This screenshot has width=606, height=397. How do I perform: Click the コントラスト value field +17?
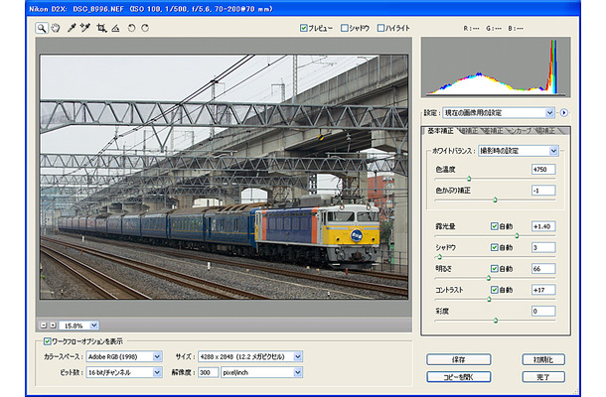[543, 290]
